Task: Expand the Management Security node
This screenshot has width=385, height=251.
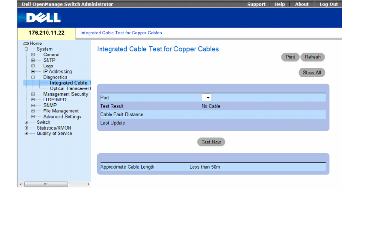Action: coord(33,94)
